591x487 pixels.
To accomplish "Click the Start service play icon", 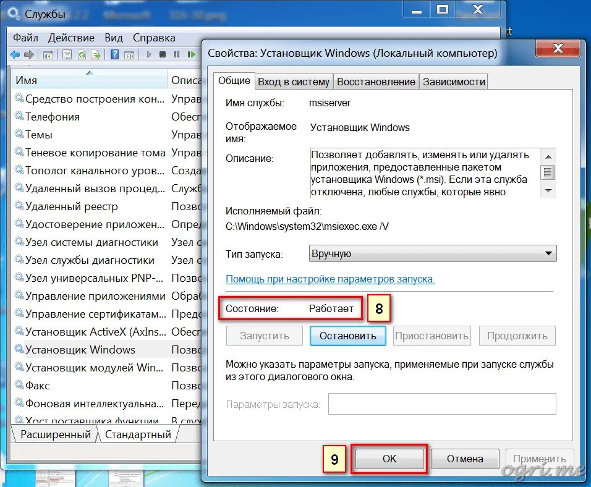I will click(149, 54).
